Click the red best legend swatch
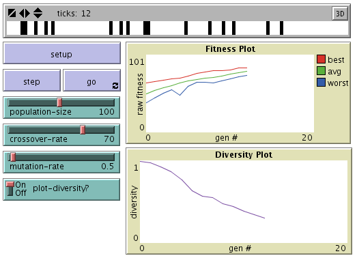Viewport: 357px width, 258px height. [x=321, y=59]
